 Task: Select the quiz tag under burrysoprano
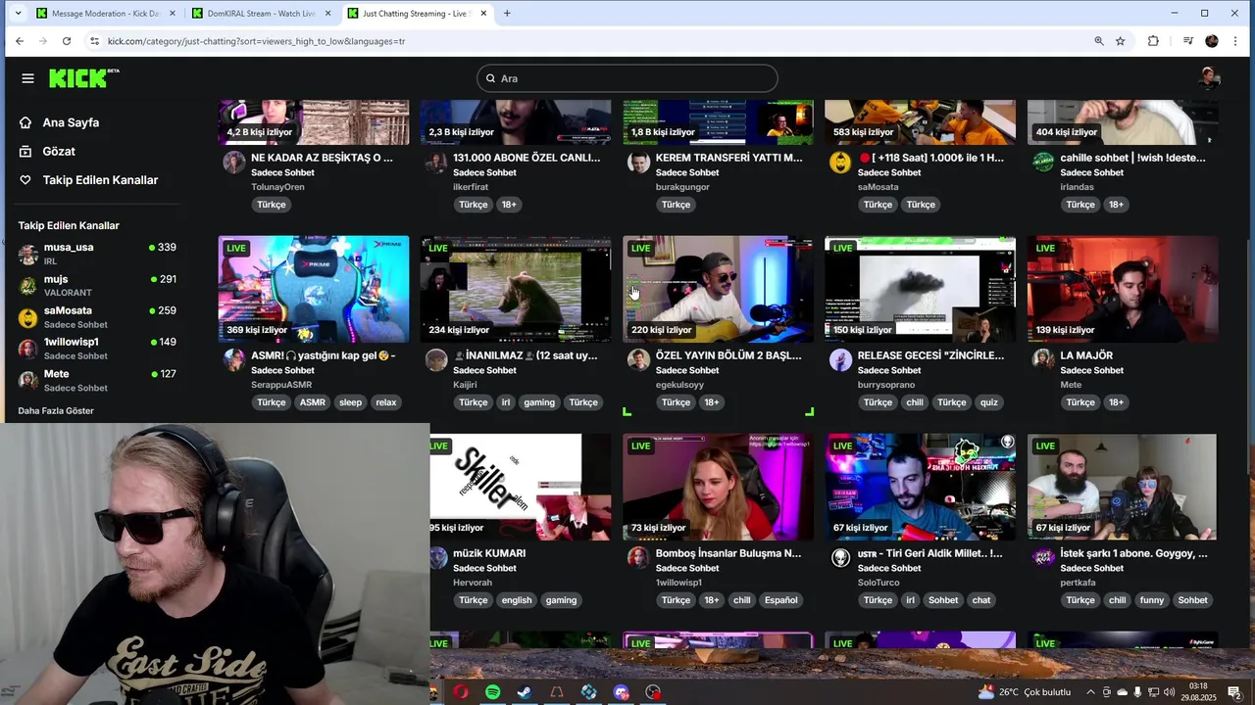click(x=989, y=402)
